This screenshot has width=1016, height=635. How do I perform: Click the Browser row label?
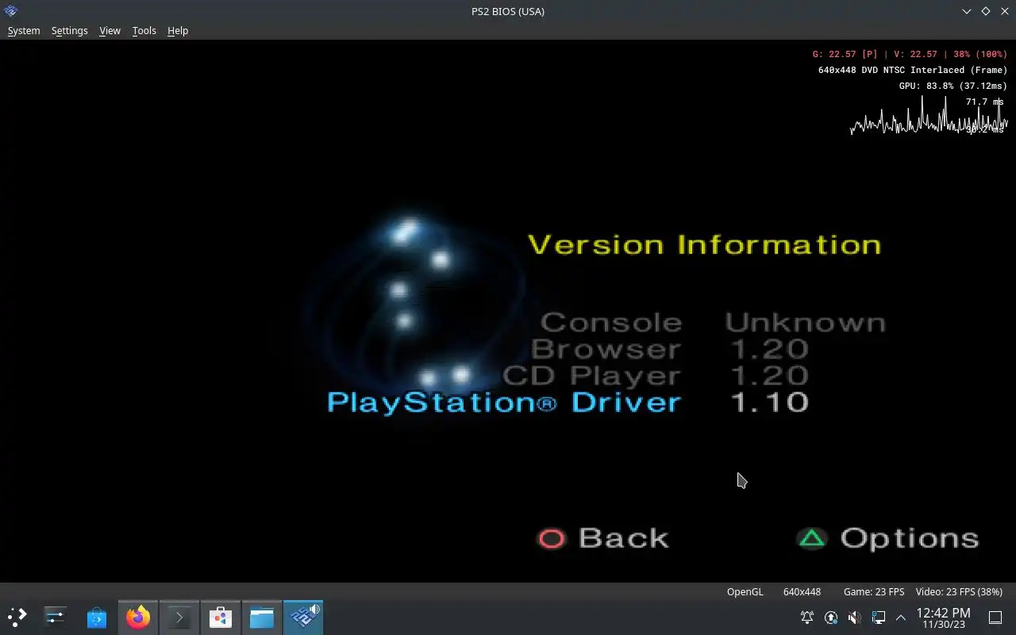(x=606, y=348)
